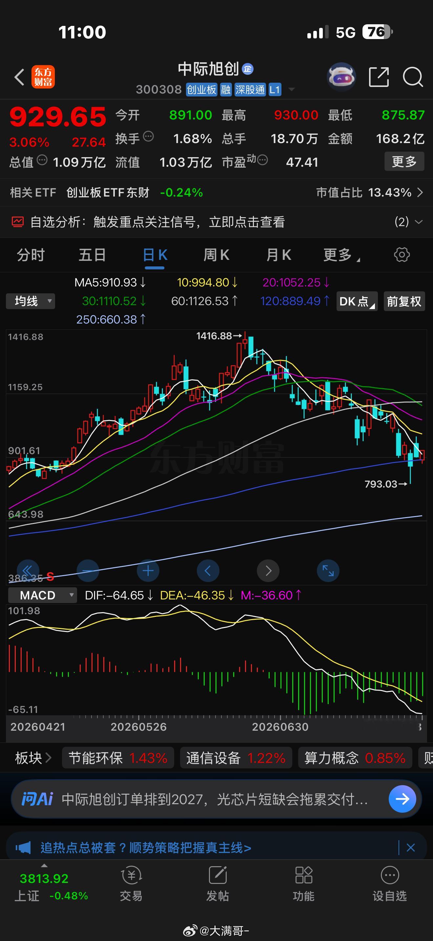Tap the enterprise verification badge
The width and height of the screenshot is (433, 941).
click(x=248, y=69)
